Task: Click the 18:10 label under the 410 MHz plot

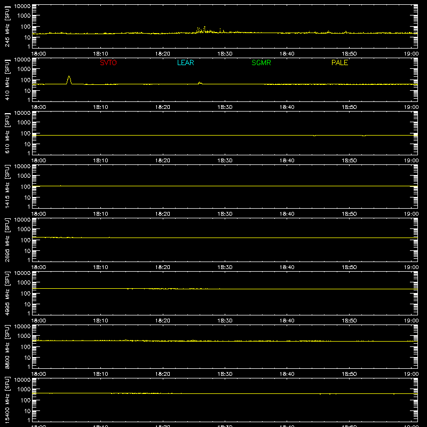Action: click(x=100, y=107)
